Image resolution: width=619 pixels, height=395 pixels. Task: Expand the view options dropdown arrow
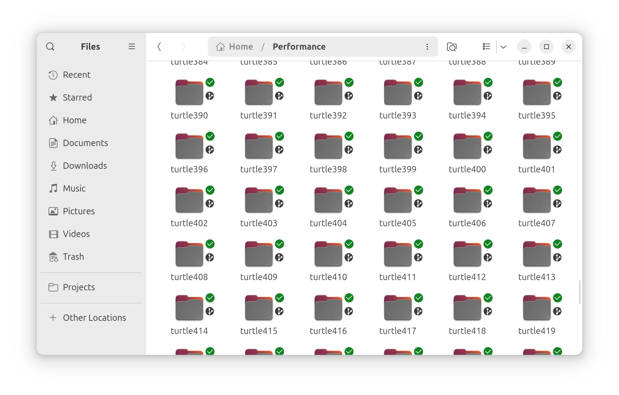(x=503, y=47)
